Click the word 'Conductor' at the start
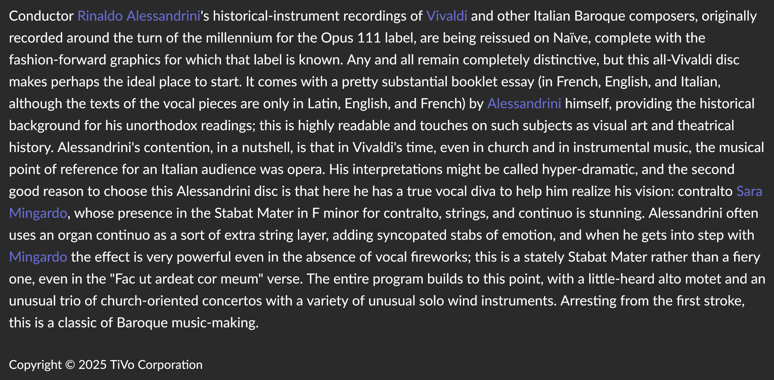Viewport: 774px width, 380px height. point(41,16)
